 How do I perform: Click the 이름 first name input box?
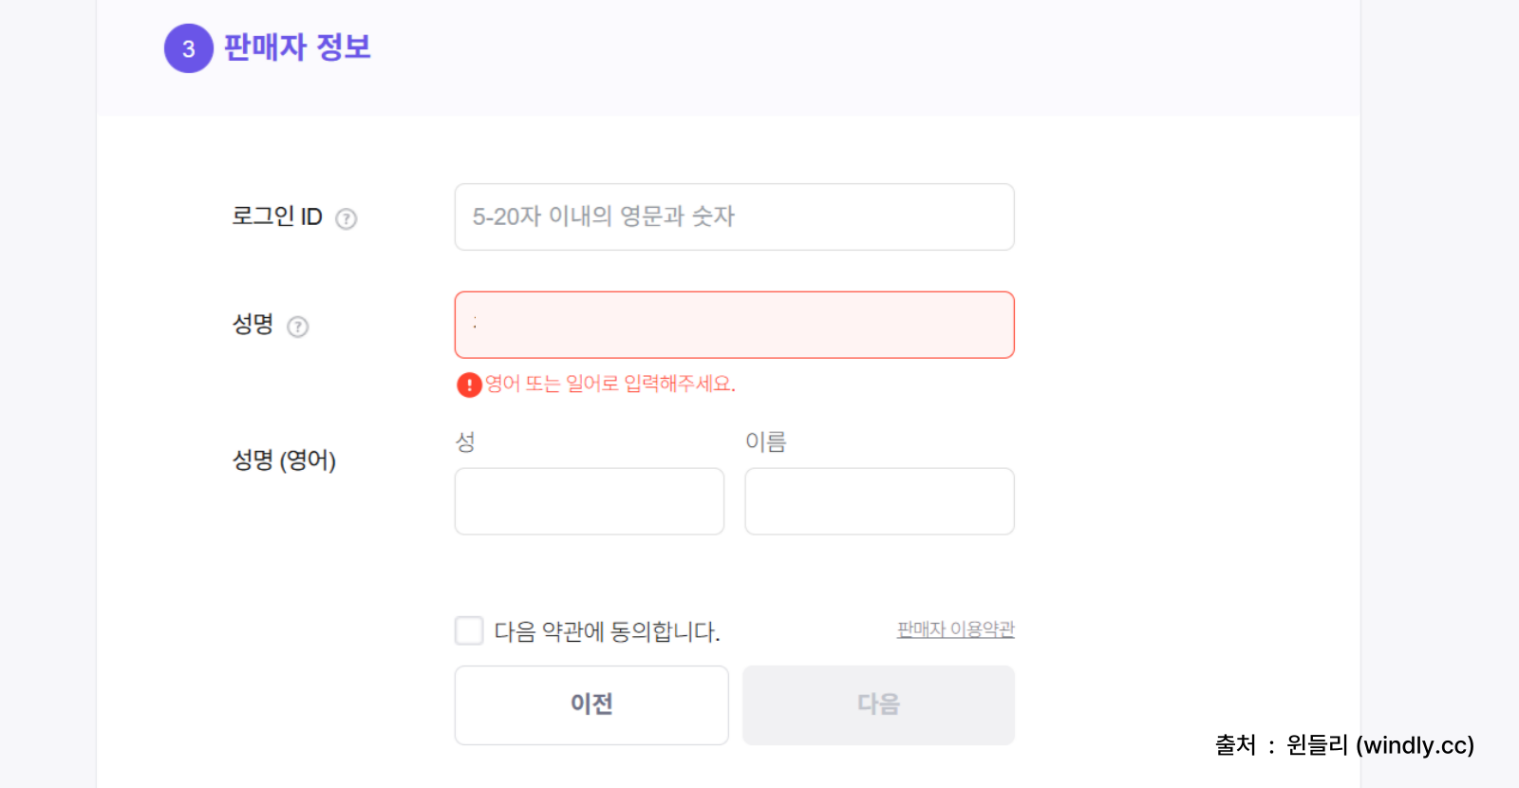[x=878, y=500]
